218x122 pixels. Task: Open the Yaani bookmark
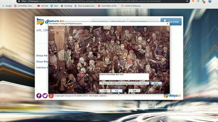coord(54,6)
